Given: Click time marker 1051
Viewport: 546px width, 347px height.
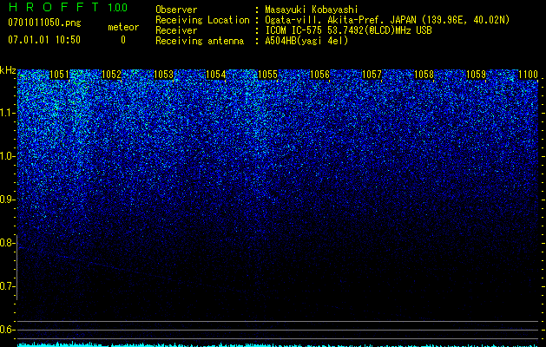Looking at the screenshot, I should [x=59, y=75].
